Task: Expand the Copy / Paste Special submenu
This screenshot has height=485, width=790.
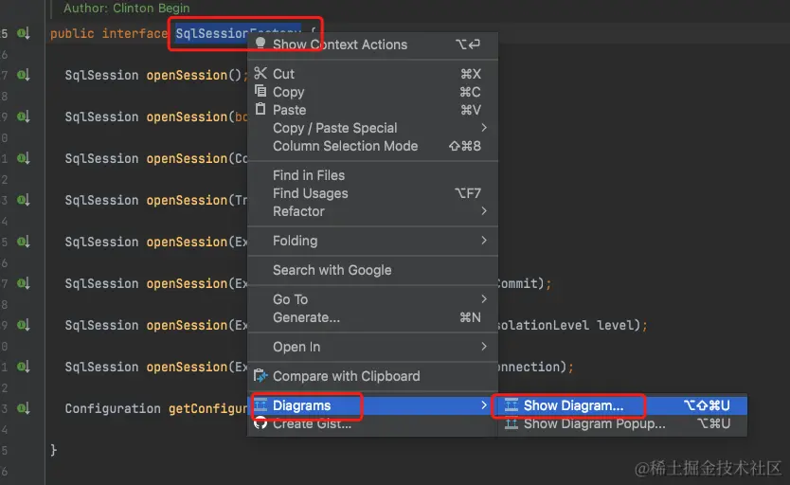Action: point(373,128)
